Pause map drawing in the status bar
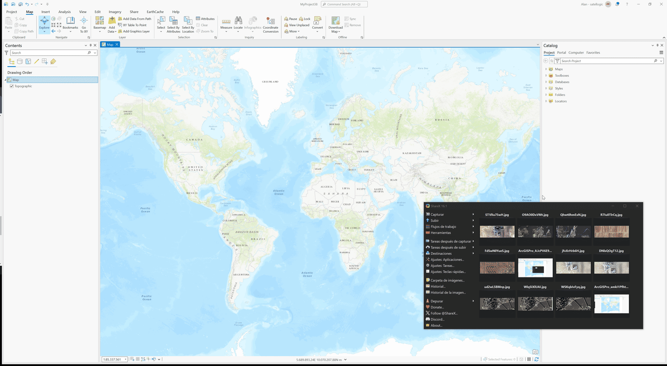The width and height of the screenshot is (667, 366). click(x=529, y=359)
